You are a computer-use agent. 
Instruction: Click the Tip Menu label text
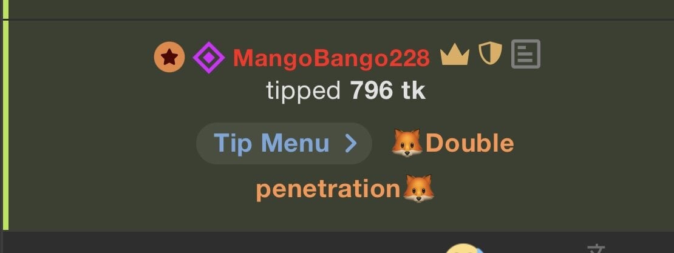pyautogui.click(x=271, y=143)
